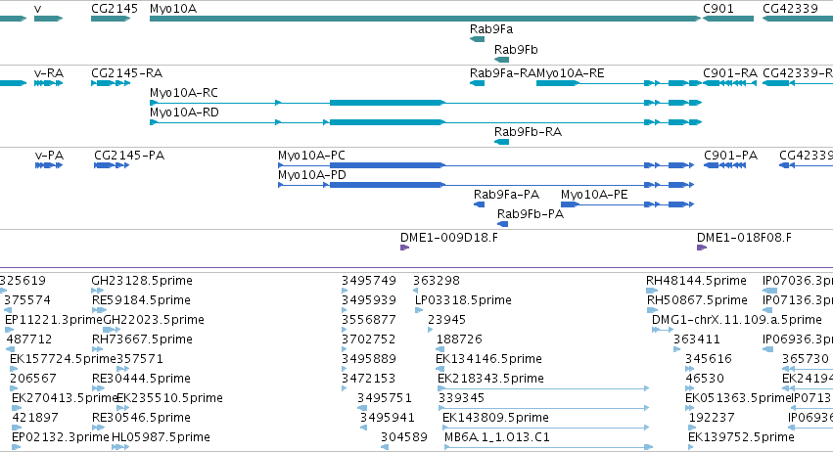Viewport: 833px width, 452px height.
Task: Click the DME1-009D18.F purple marker
Action: [x=405, y=248]
